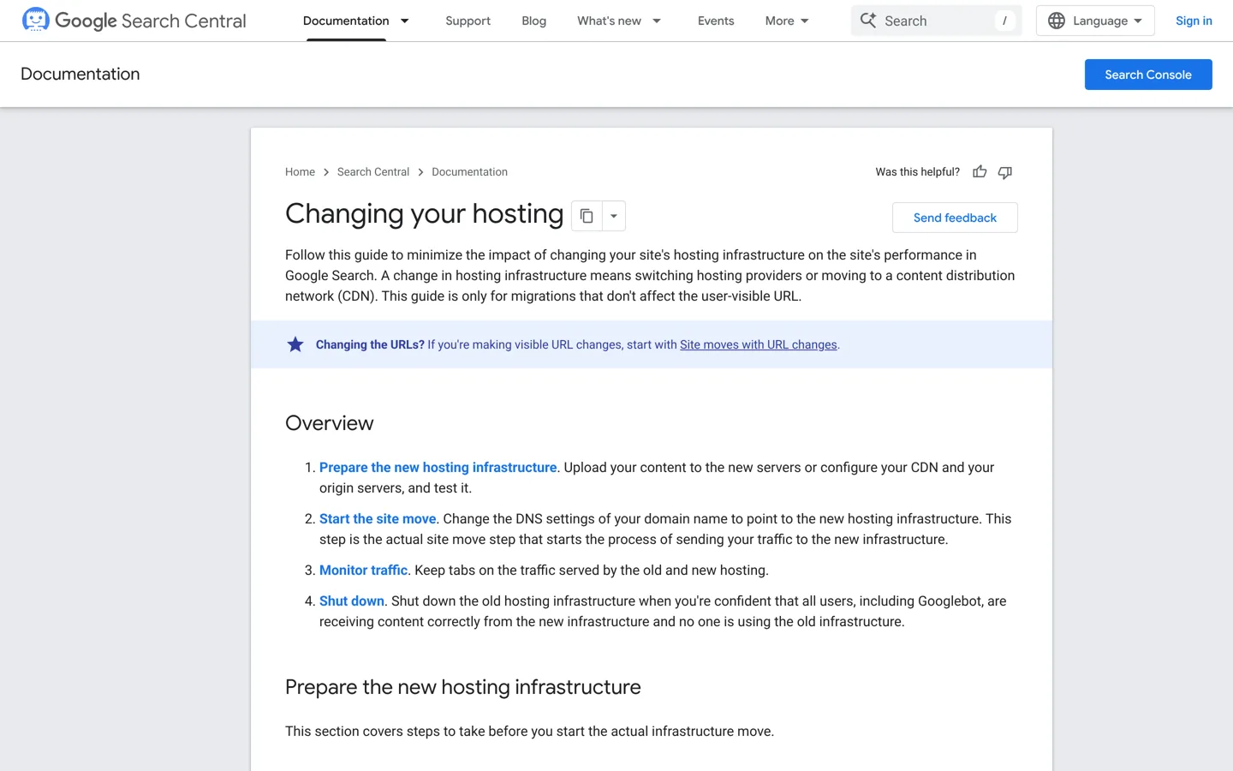Viewport: 1233px width, 771px height.
Task: Open copy options dropdown next to title
Action: tap(614, 216)
